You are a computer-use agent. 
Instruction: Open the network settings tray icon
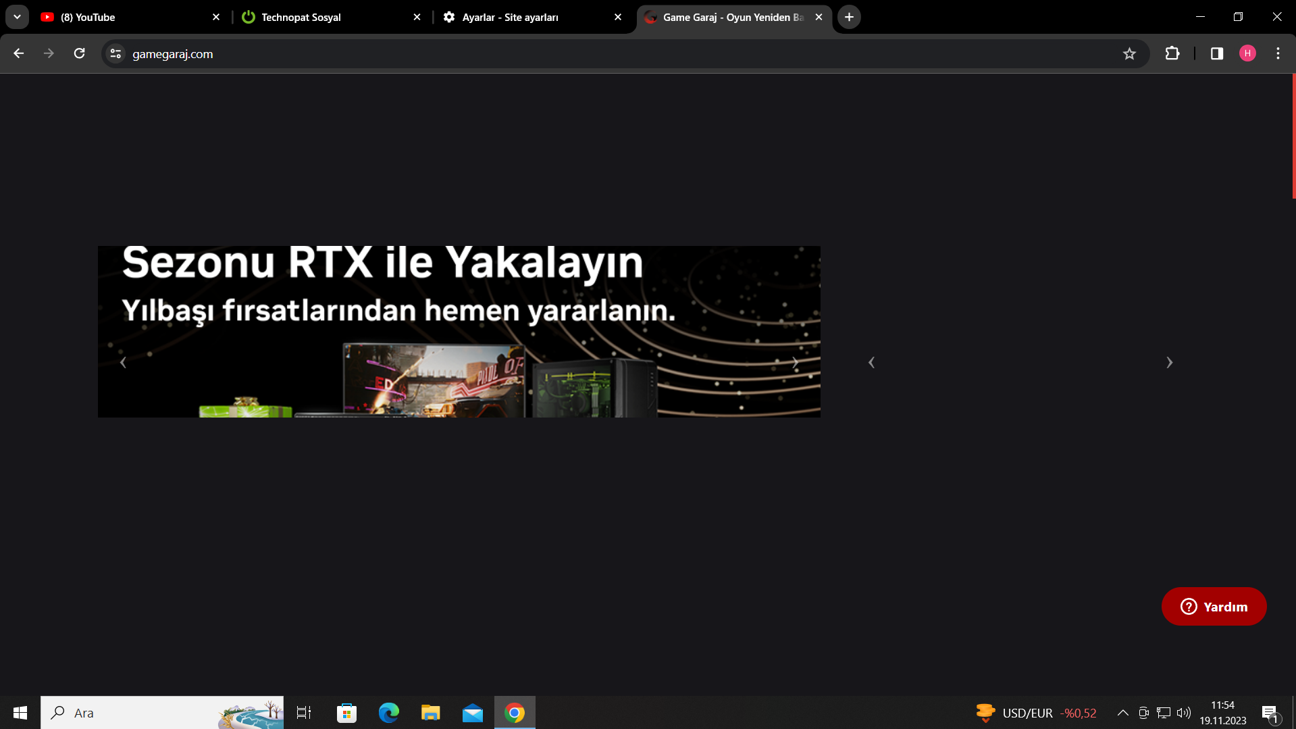[x=1164, y=713]
